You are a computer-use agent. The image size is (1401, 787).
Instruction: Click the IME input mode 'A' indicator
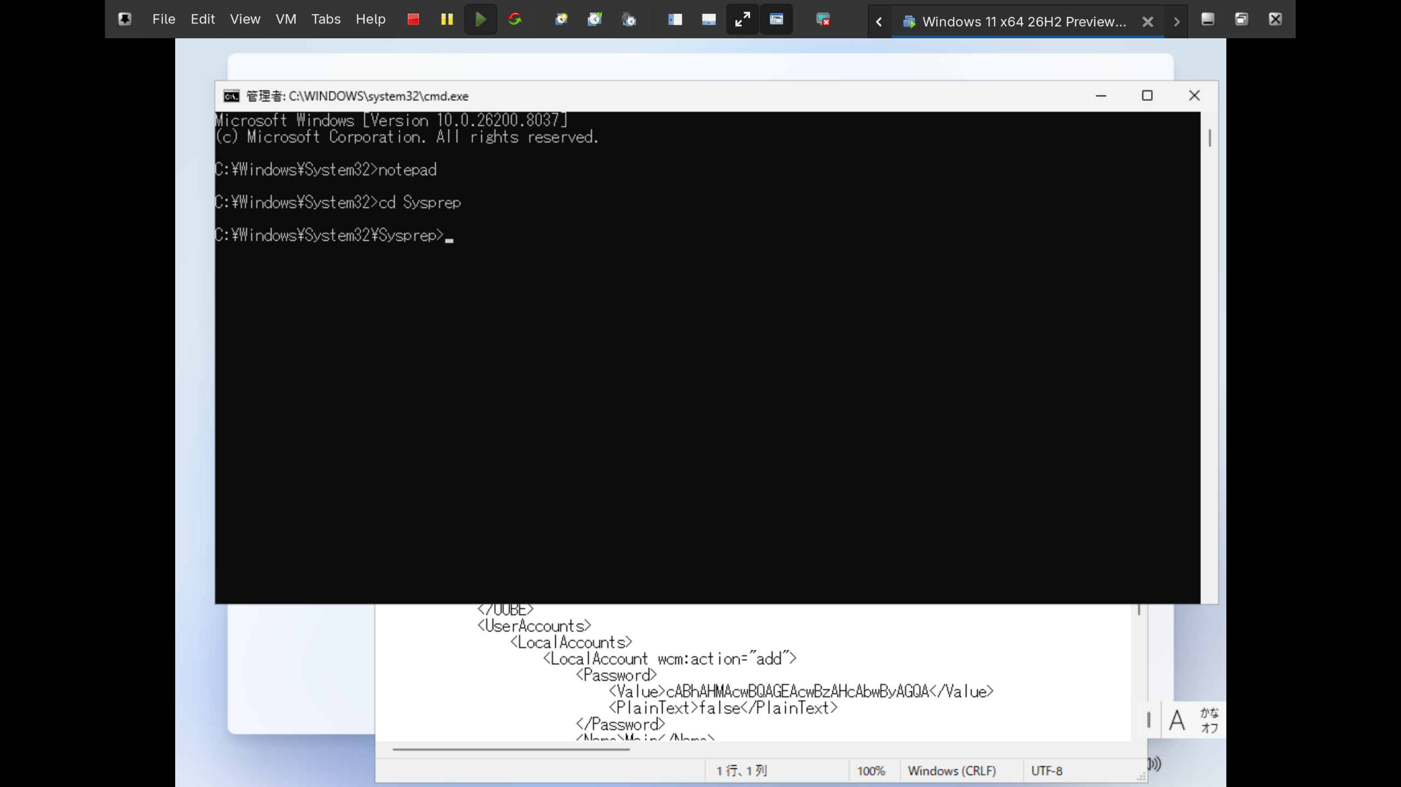(x=1177, y=720)
